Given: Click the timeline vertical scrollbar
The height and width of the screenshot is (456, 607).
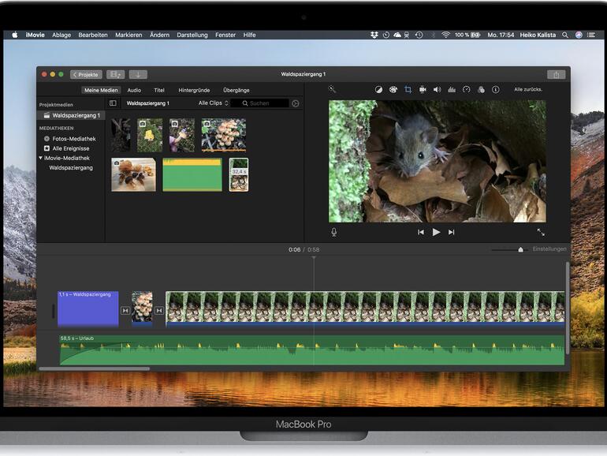Looking at the screenshot, I should click(568, 308).
